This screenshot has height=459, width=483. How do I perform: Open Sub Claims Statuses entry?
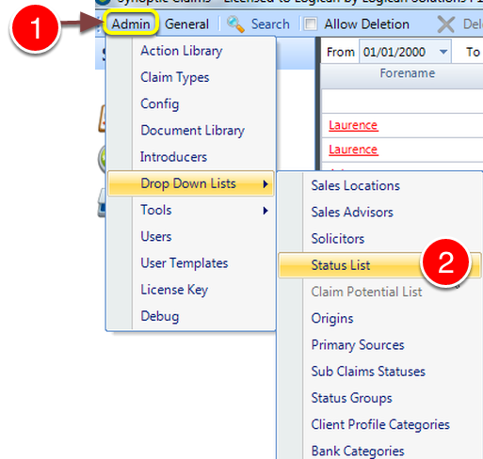click(379, 372)
